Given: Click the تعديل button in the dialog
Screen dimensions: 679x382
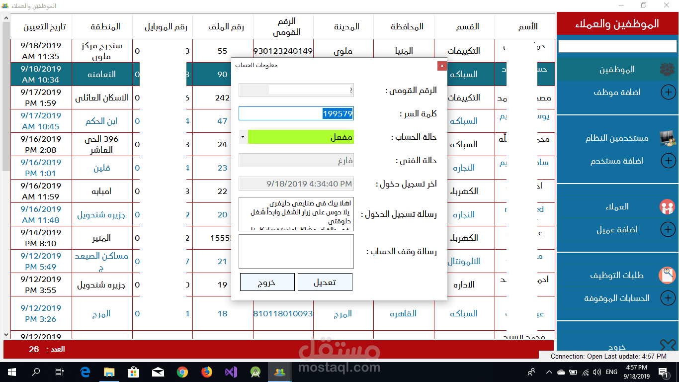Looking at the screenshot, I should (325, 282).
